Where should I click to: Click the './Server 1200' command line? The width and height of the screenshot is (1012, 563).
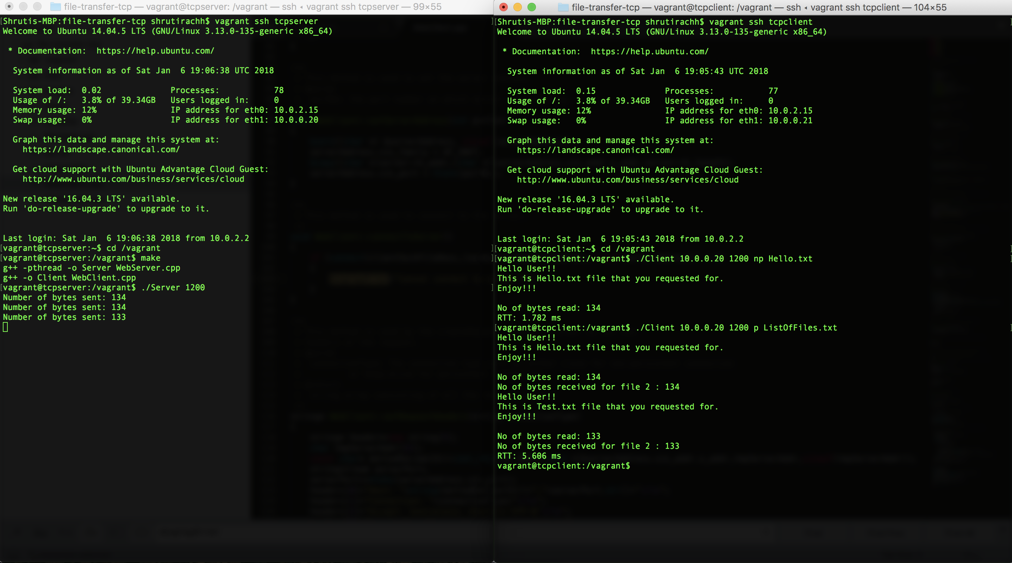pos(104,287)
